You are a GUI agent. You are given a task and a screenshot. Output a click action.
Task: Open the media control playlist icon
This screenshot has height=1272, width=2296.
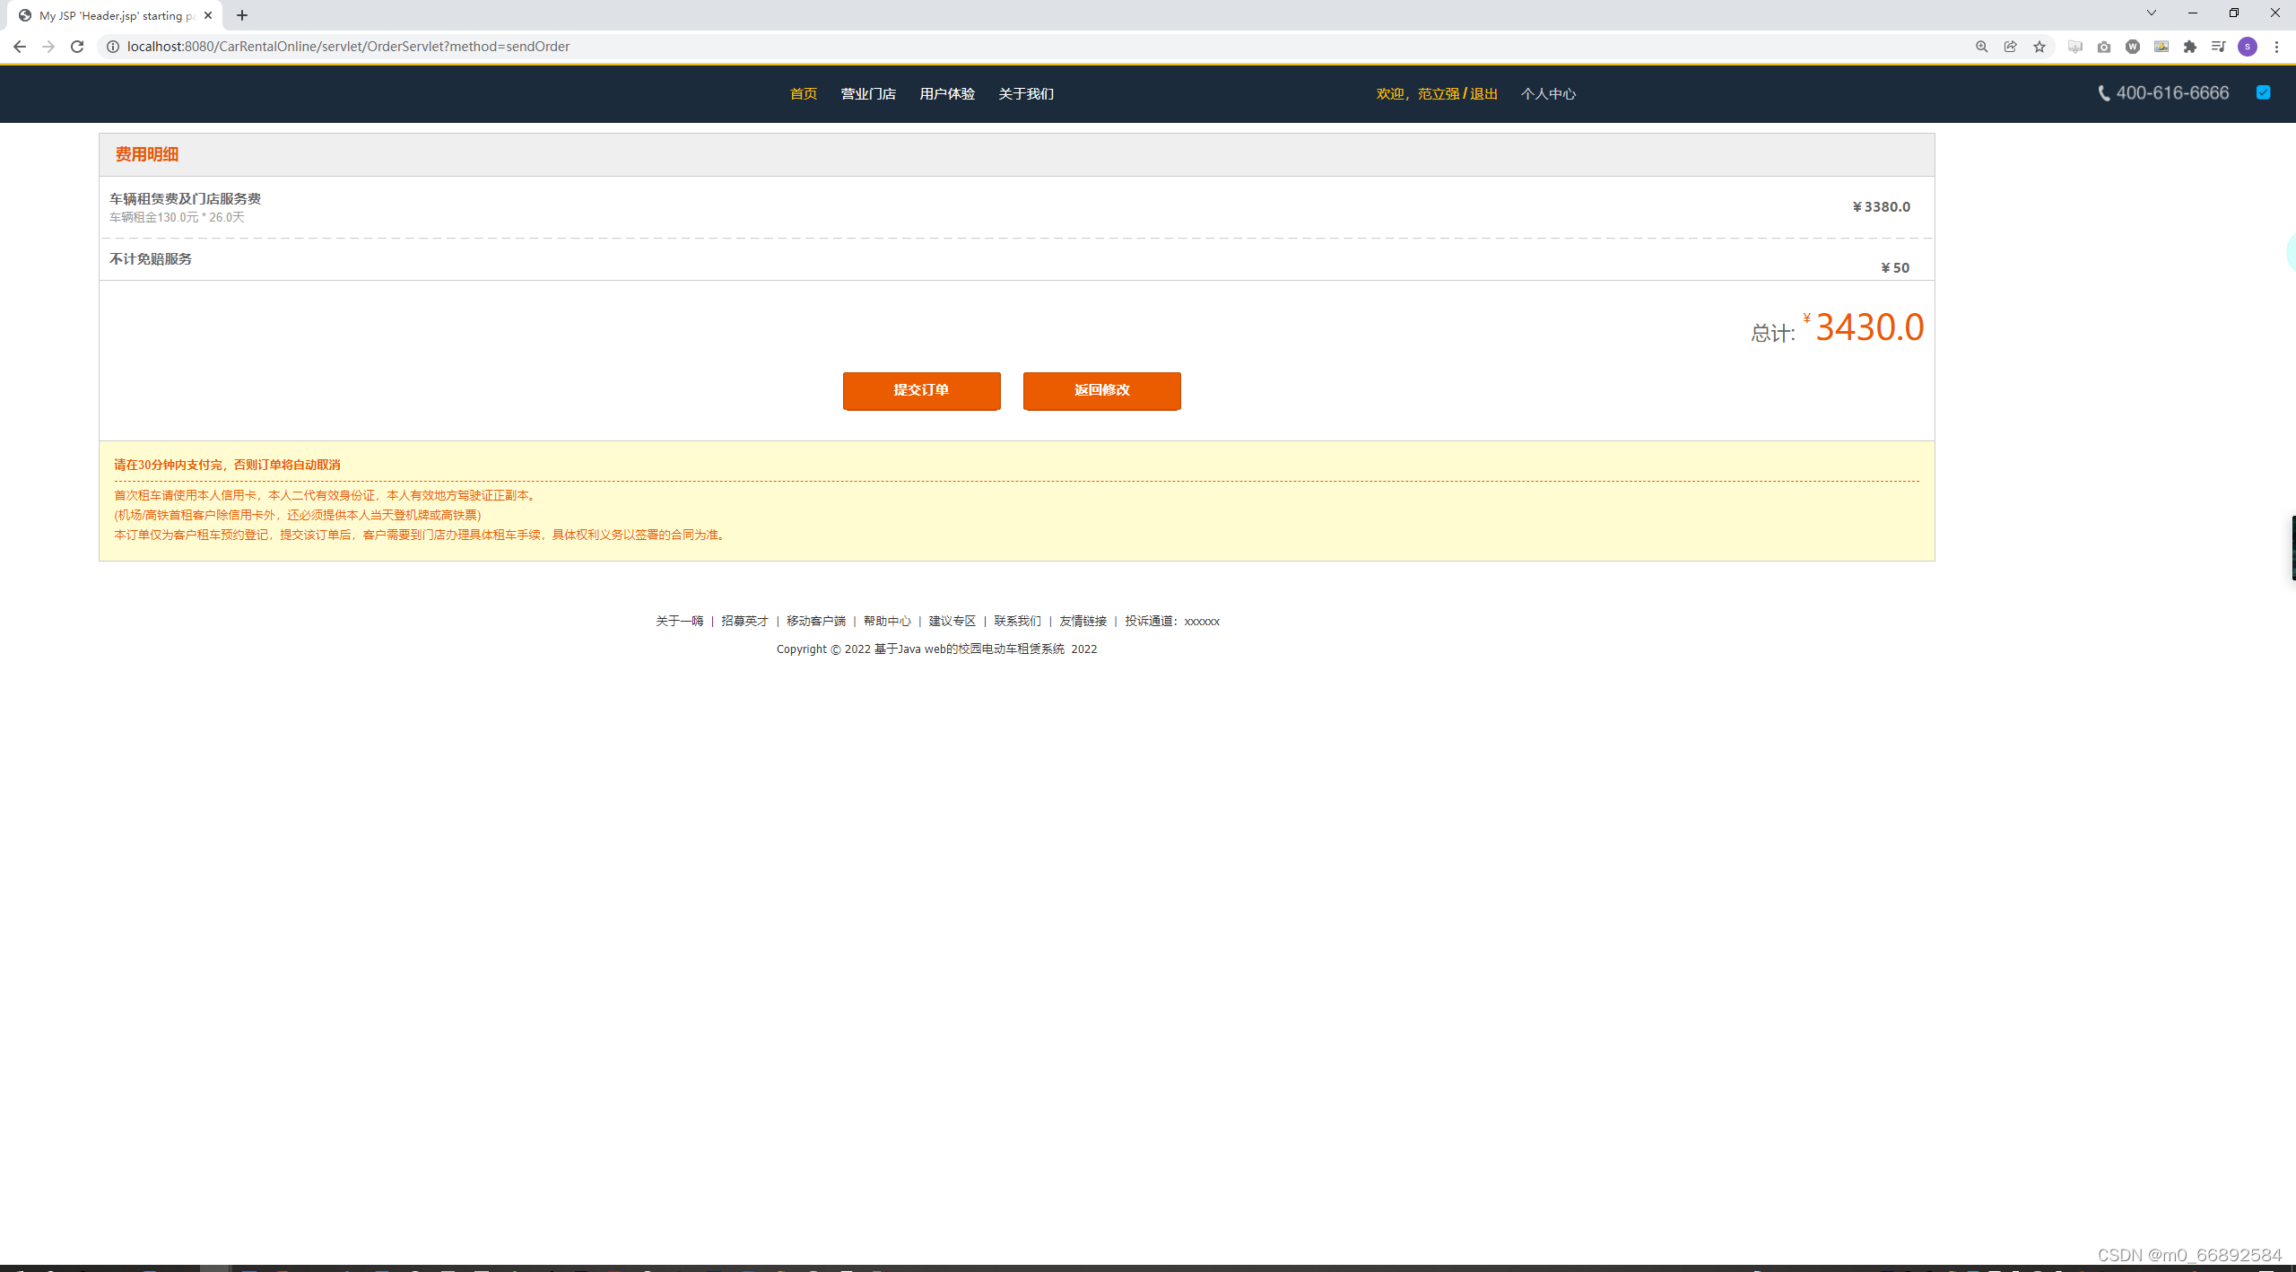tap(2218, 47)
